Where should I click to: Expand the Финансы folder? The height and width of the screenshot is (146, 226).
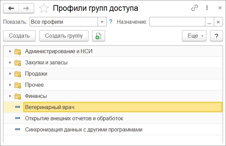click(10, 96)
